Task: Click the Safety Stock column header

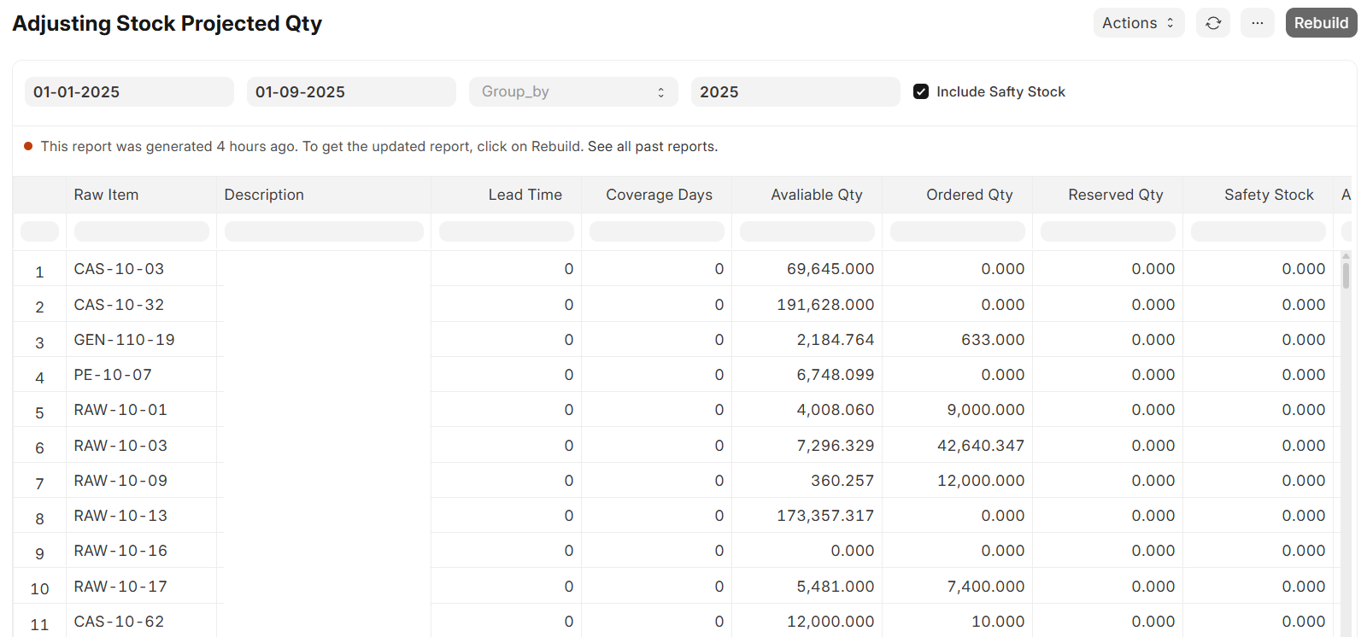Action: click(x=1268, y=195)
